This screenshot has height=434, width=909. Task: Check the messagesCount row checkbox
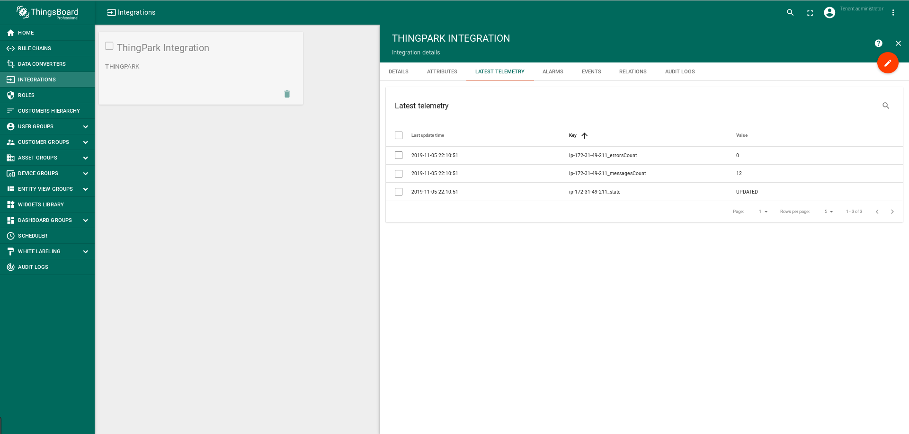pyautogui.click(x=399, y=174)
